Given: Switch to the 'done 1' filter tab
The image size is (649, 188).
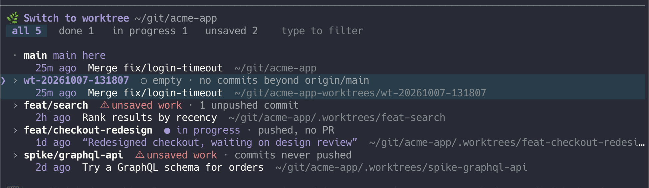Looking at the screenshot, I should tap(76, 31).
